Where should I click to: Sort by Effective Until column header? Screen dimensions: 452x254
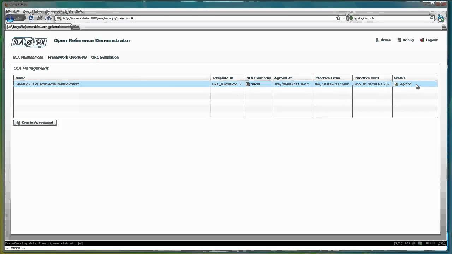372,78
